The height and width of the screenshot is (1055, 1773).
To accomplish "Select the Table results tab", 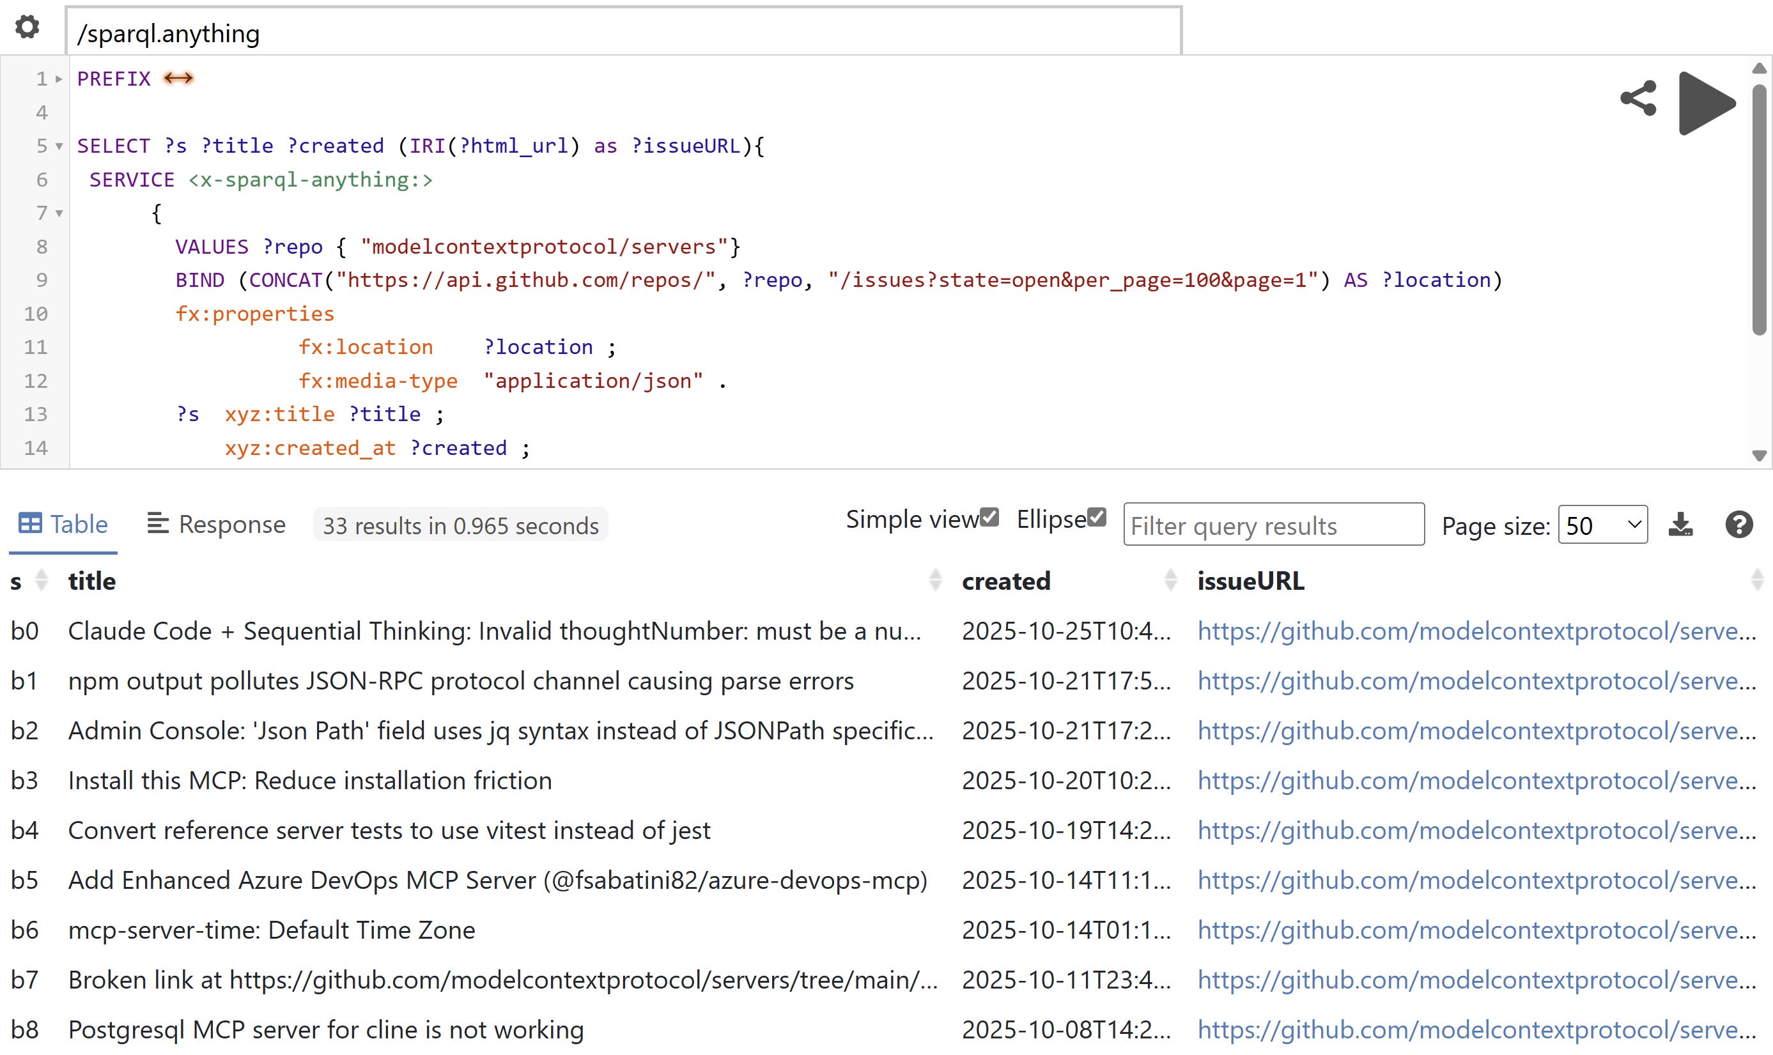I will 63,525.
